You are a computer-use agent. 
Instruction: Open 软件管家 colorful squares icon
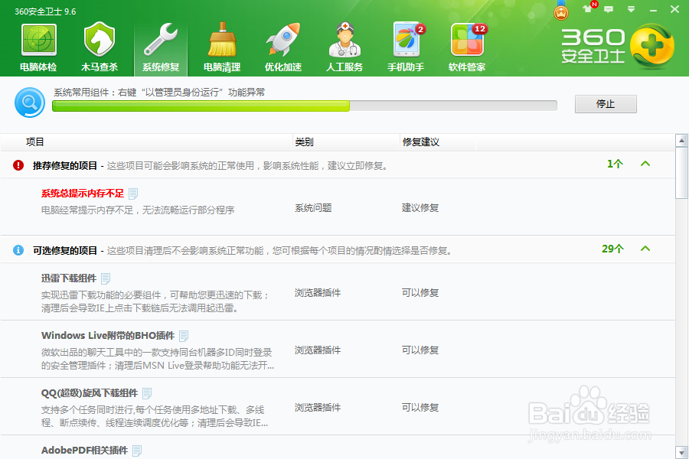[467, 47]
